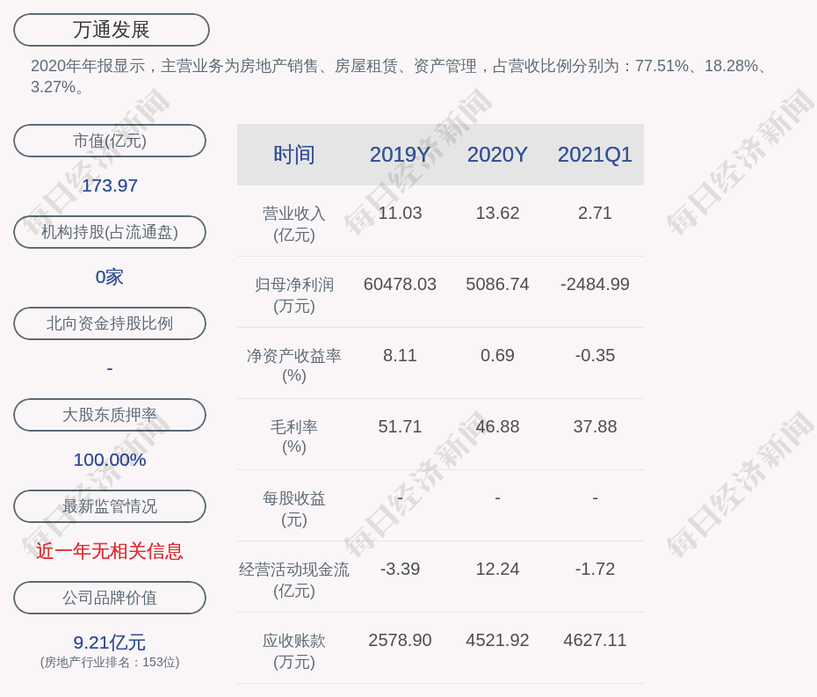This screenshot has width=817, height=697.
Task: Click the 173.97 market value figure
Action: pyautogui.click(x=110, y=185)
